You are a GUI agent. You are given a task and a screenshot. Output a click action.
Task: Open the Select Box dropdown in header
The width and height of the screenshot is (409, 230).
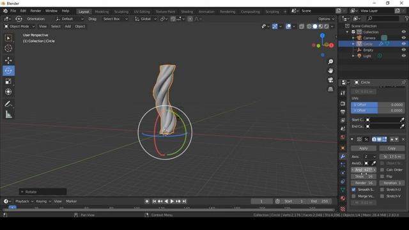click(116, 19)
